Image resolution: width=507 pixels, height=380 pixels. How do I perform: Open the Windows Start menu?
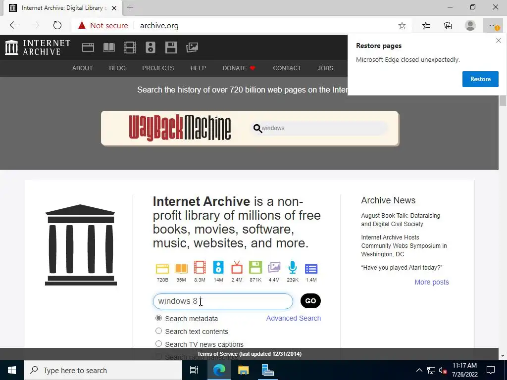(12, 370)
